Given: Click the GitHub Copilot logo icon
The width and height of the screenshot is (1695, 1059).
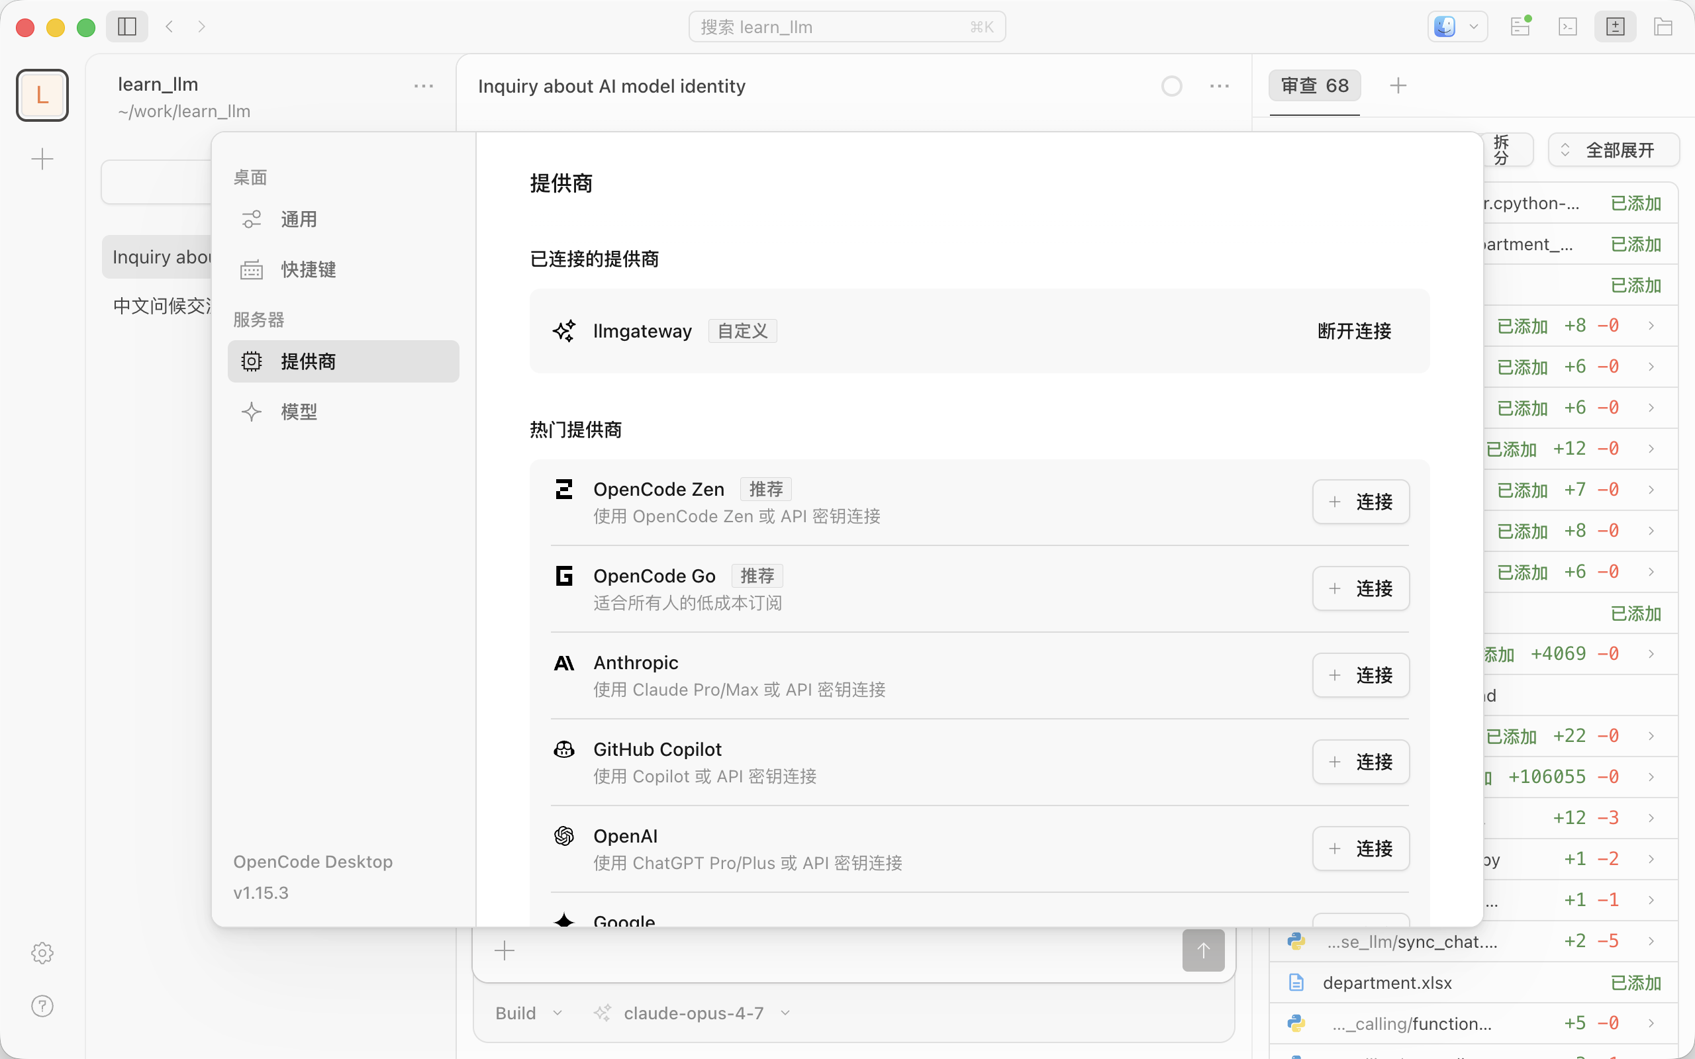Looking at the screenshot, I should pos(564,749).
